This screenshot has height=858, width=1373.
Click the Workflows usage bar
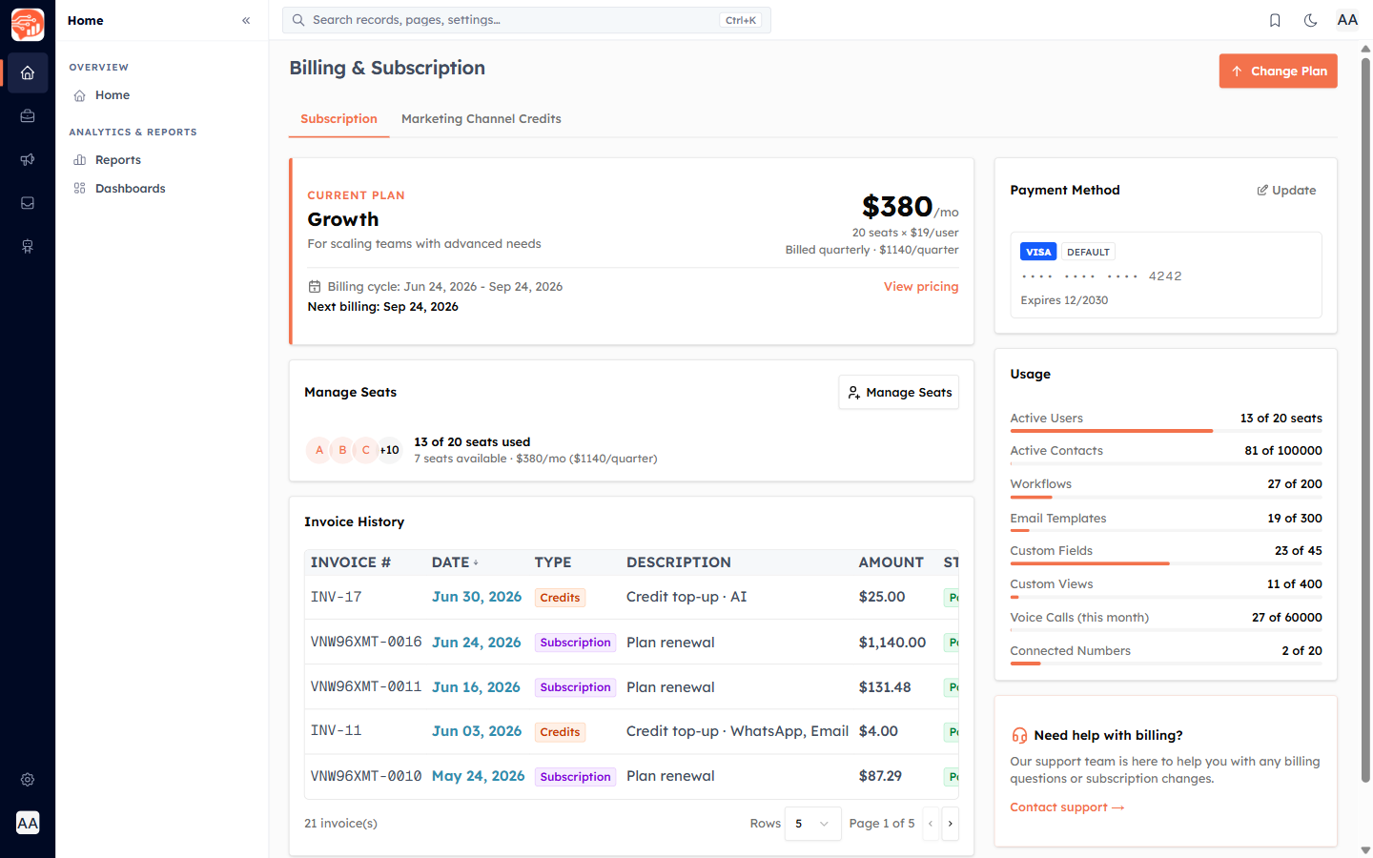click(x=1166, y=497)
